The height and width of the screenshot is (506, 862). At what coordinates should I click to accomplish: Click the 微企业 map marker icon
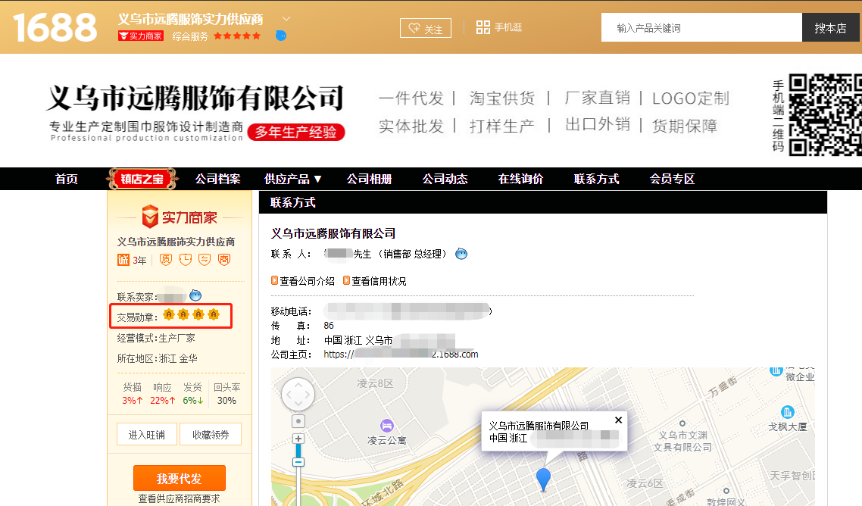tap(776, 370)
